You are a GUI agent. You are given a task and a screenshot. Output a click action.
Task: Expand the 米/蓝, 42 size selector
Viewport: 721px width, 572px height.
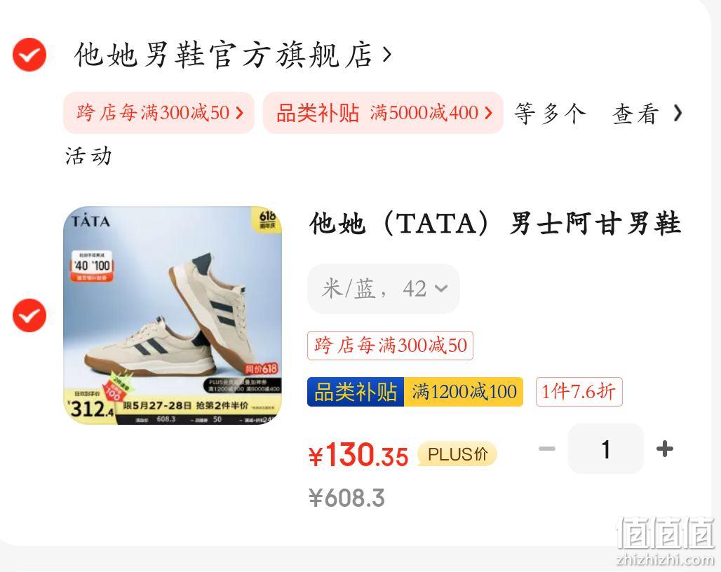click(384, 289)
